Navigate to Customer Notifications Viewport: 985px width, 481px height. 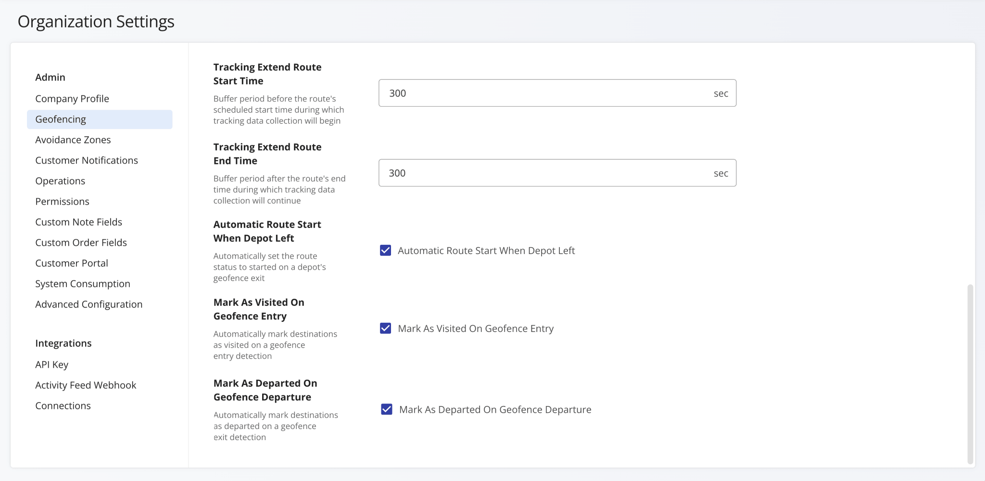point(87,160)
